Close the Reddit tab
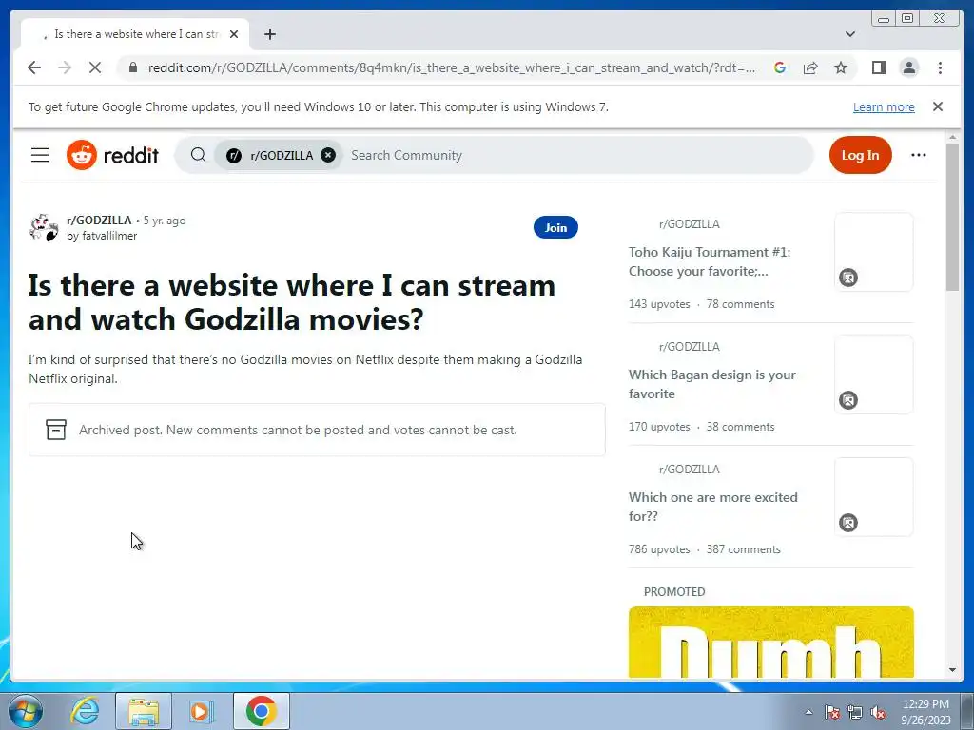Screen dimensions: 974x730 tap(234, 34)
